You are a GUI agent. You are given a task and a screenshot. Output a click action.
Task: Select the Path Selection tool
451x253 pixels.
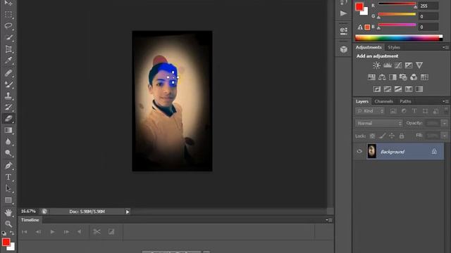point(8,188)
